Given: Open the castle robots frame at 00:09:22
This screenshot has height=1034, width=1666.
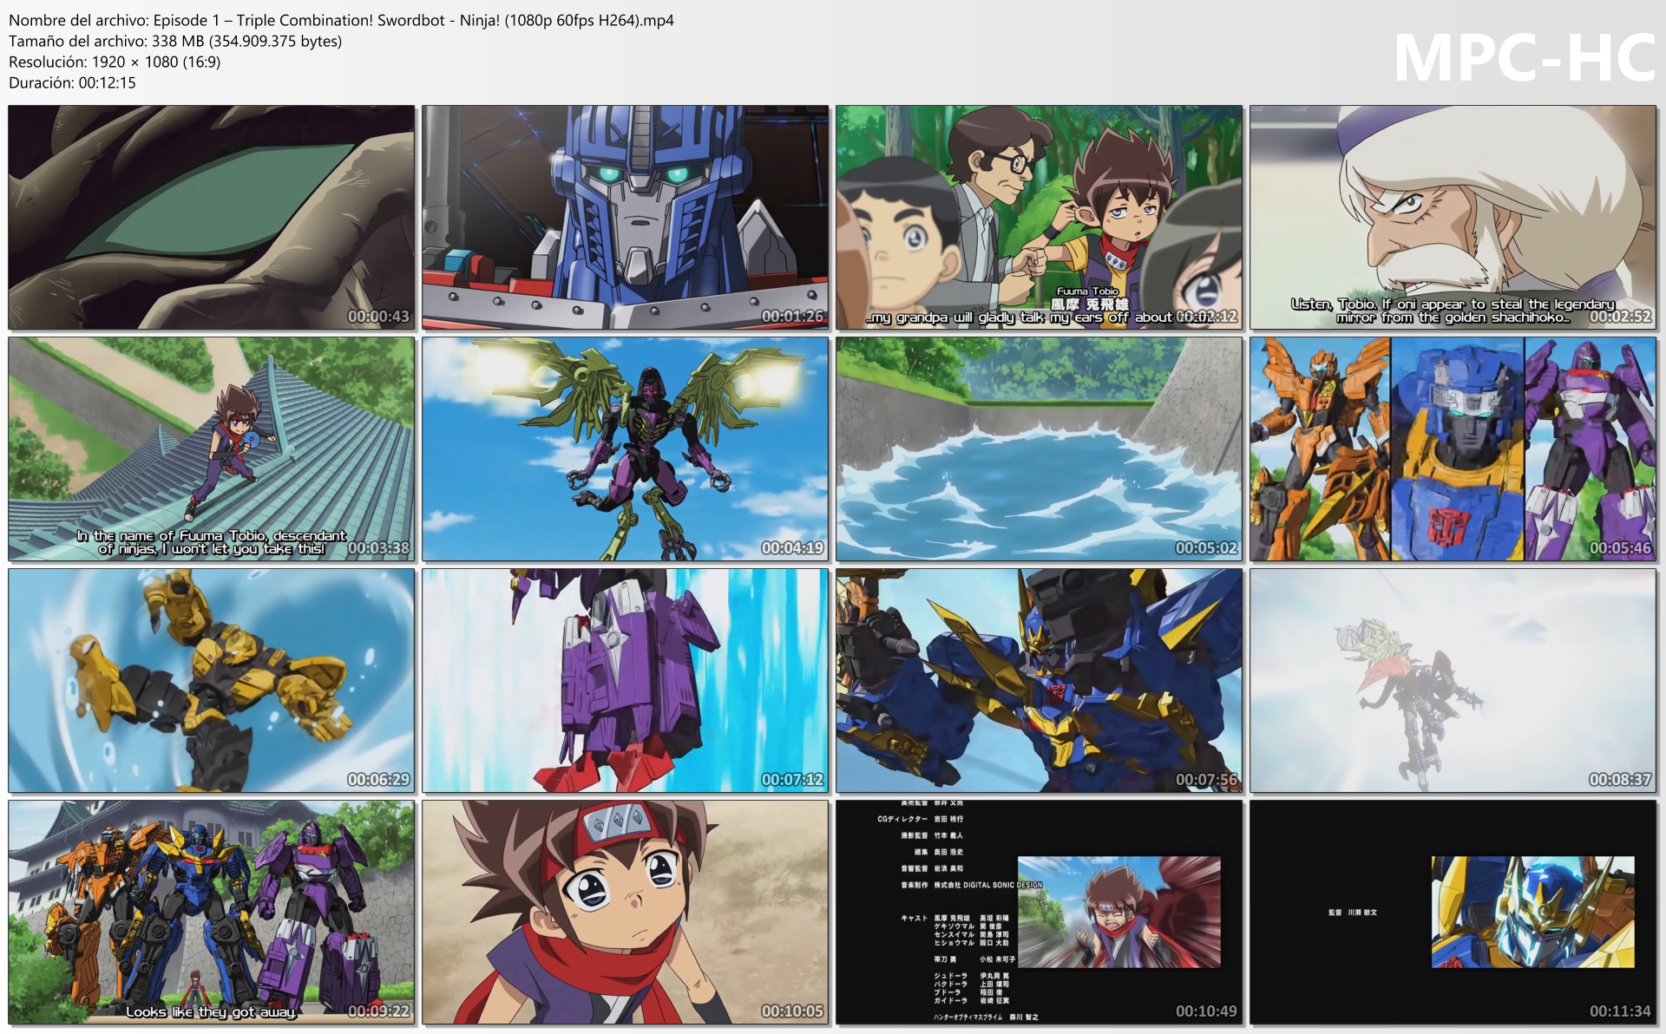Looking at the screenshot, I should pos(212,913).
